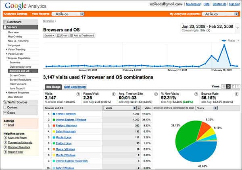Expand the Visitor Trending tree item
This screenshot has height=170, width=242.
pos(6,49)
